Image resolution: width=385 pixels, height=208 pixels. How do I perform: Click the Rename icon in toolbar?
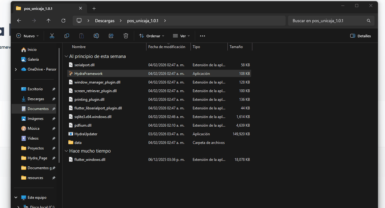click(96, 36)
